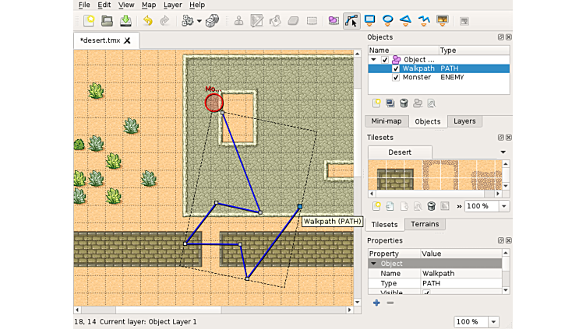Viewport: 586px width, 329px height.
Task: Toggle visibility checkbox for Walkpath object
Action: [x=396, y=68]
